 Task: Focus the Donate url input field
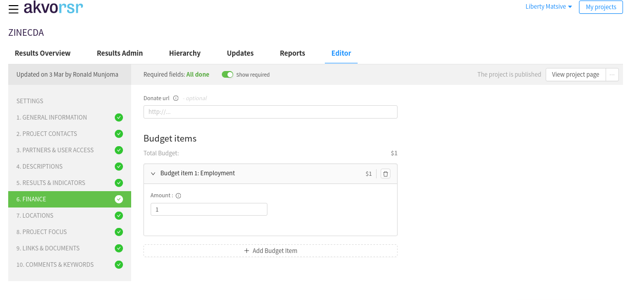pos(271,112)
